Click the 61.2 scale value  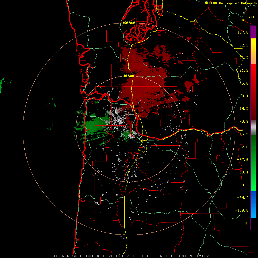(244, 71)
